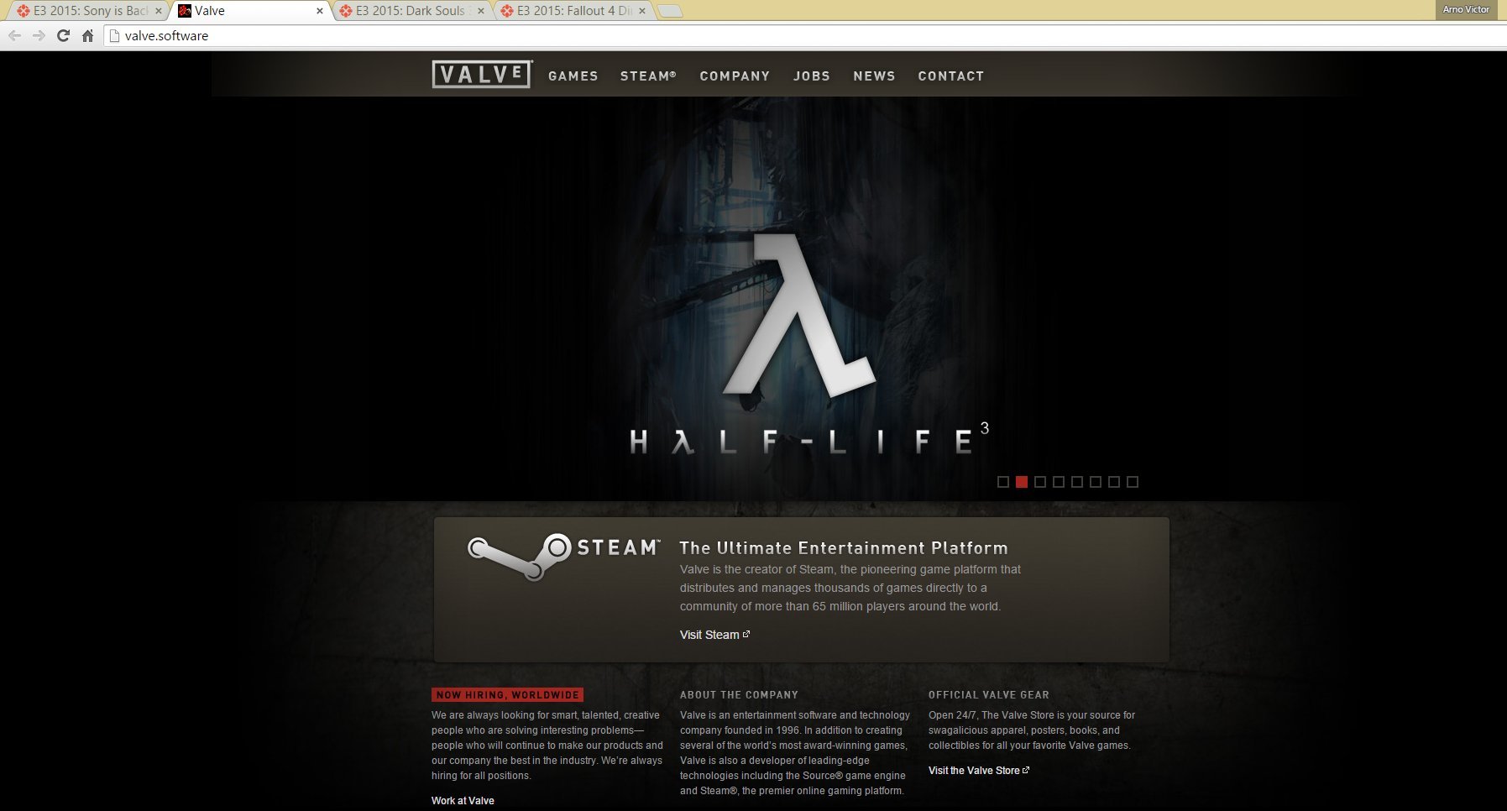Viewport: 1507px width, 811px height.
Task: Click the Work at Valve link
Action: point(463,801)
